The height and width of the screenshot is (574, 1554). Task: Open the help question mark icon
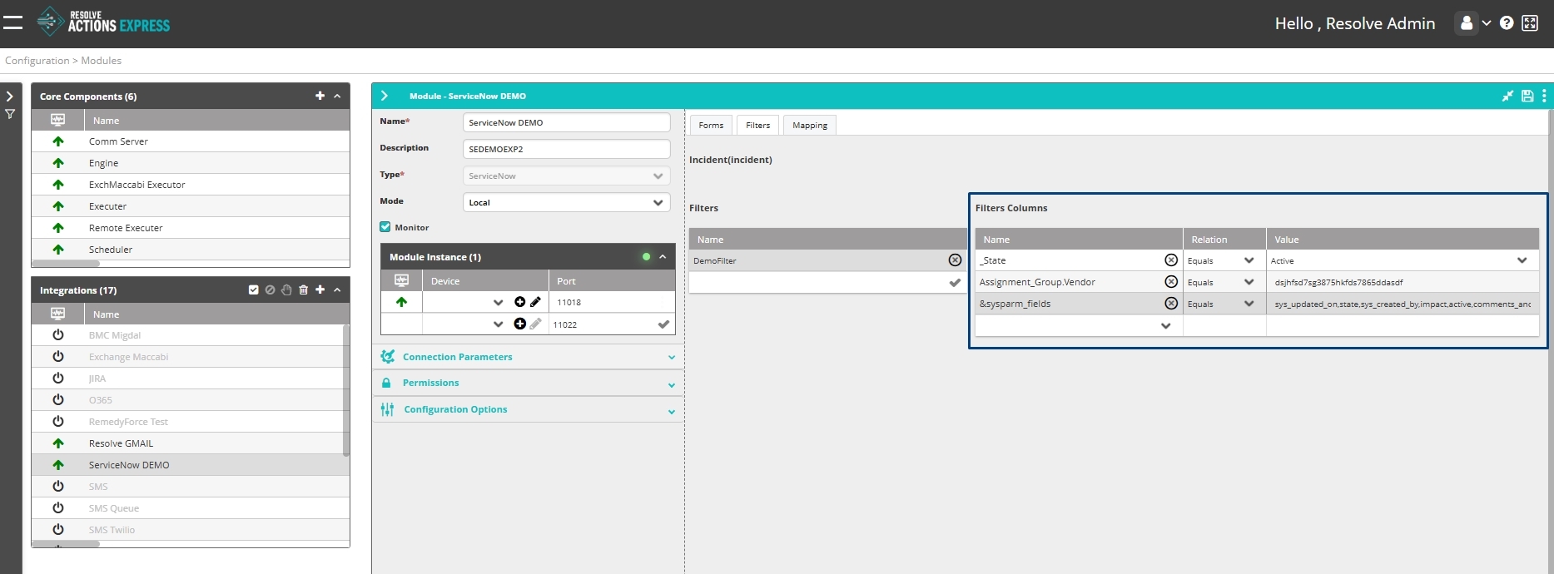pyautogui.click(x=1507, y=23)
